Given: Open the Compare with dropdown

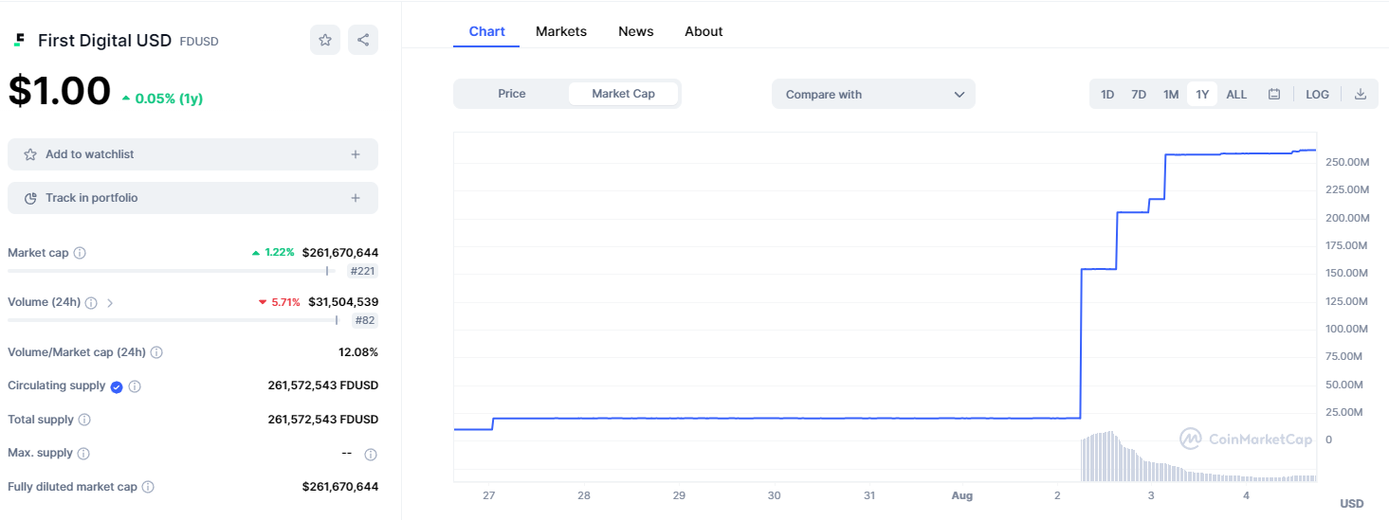Looking at the screenshot, I should 873,95.
